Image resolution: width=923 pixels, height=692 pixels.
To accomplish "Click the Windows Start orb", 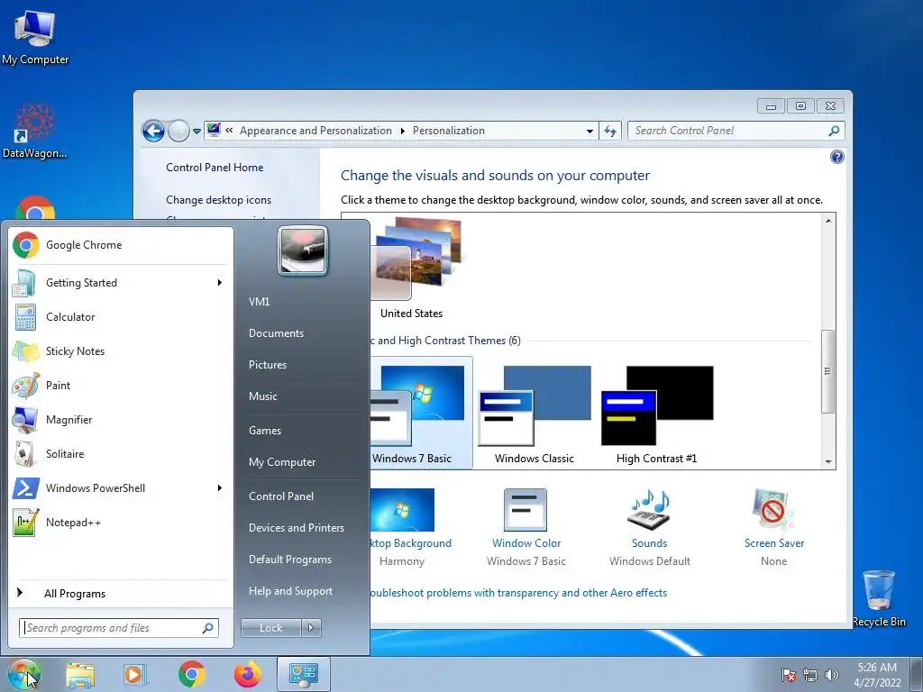I will (x=24, y=674).
